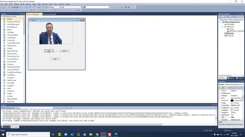Open Show output from dropdown
The width and height of the screenshot is (245, 137).
coord(34,108)
